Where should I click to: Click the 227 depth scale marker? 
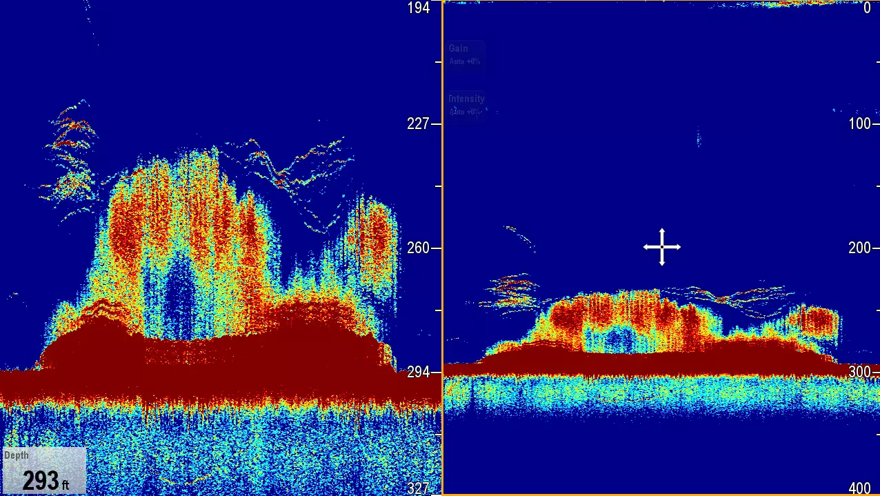(419, 124)
